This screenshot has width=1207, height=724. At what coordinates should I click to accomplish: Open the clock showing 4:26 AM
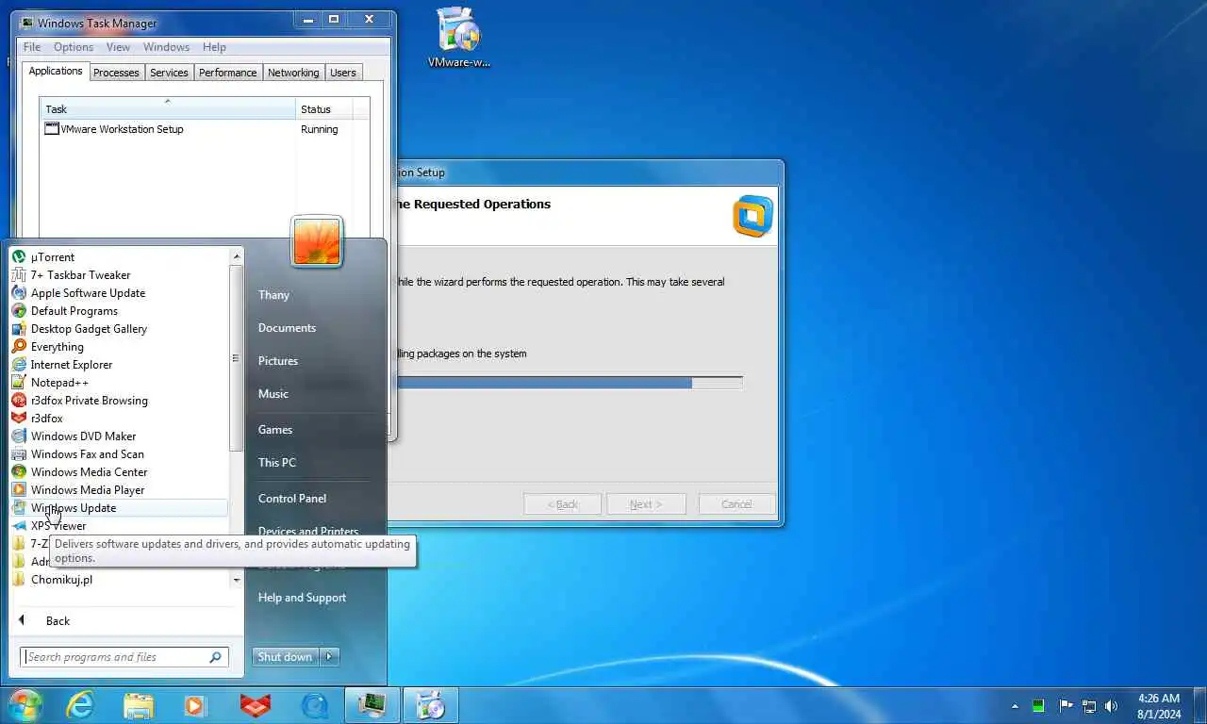(1158, 706)
